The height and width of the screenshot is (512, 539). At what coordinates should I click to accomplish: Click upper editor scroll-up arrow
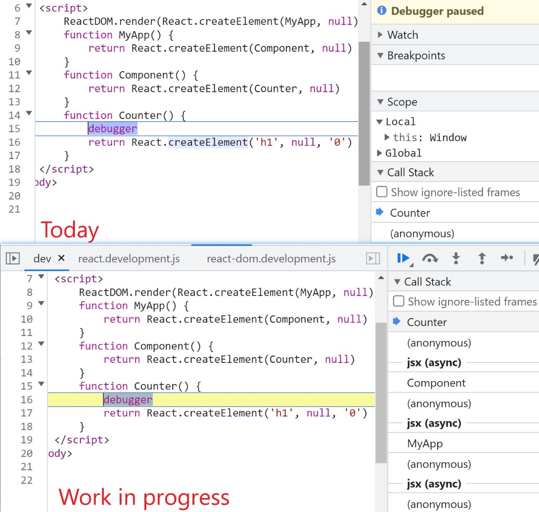pos(364,4)
